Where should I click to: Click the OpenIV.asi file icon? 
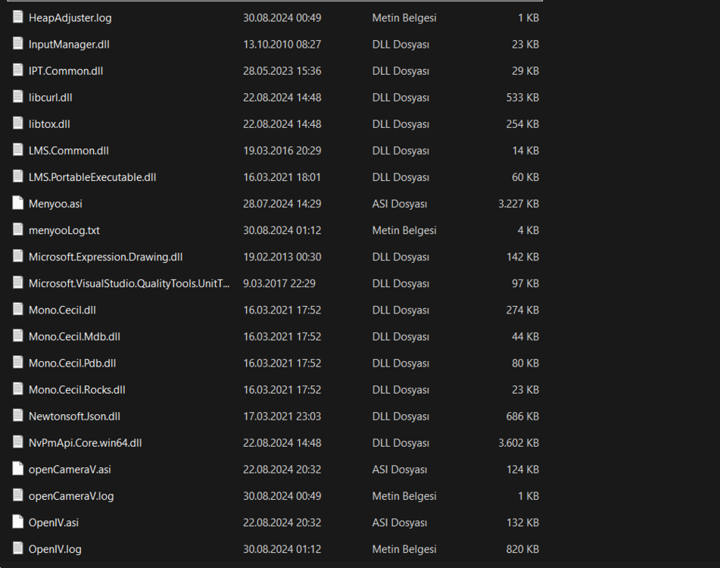point(18,522)
